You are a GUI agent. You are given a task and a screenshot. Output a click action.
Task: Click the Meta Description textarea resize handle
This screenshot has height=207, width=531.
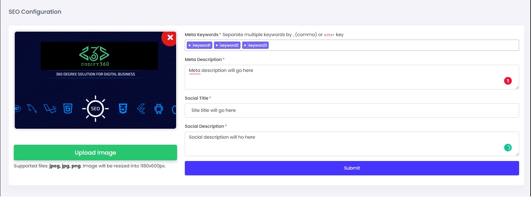coord(517,87)
